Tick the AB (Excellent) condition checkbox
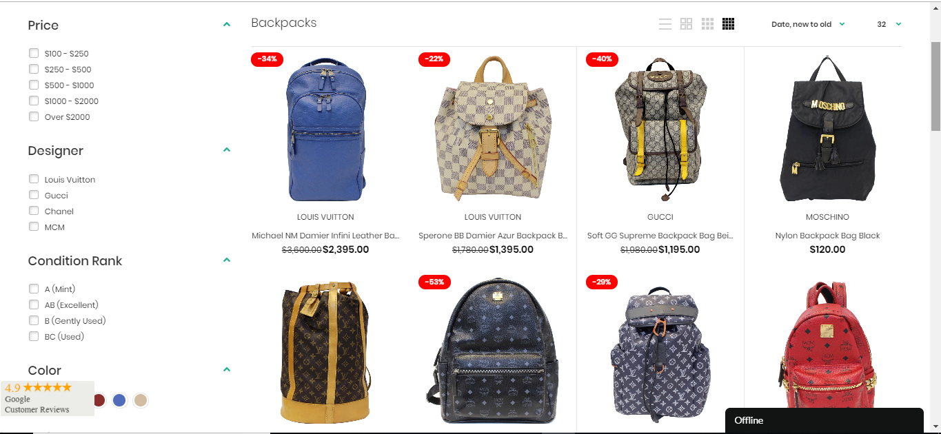The width and height of the screenshot is (941, 434). pos(34,304)
